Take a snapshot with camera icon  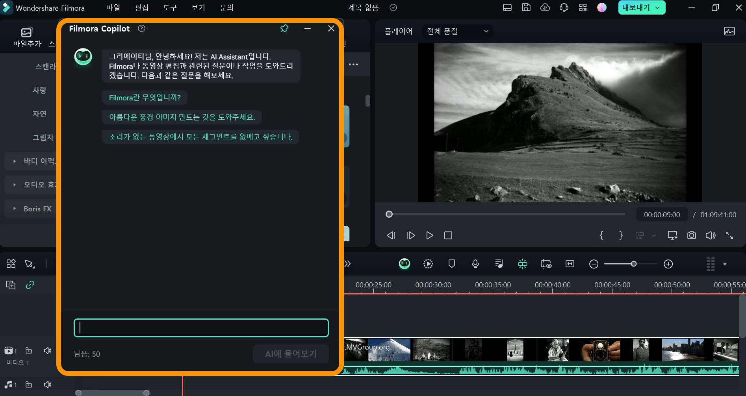[692, 235]
